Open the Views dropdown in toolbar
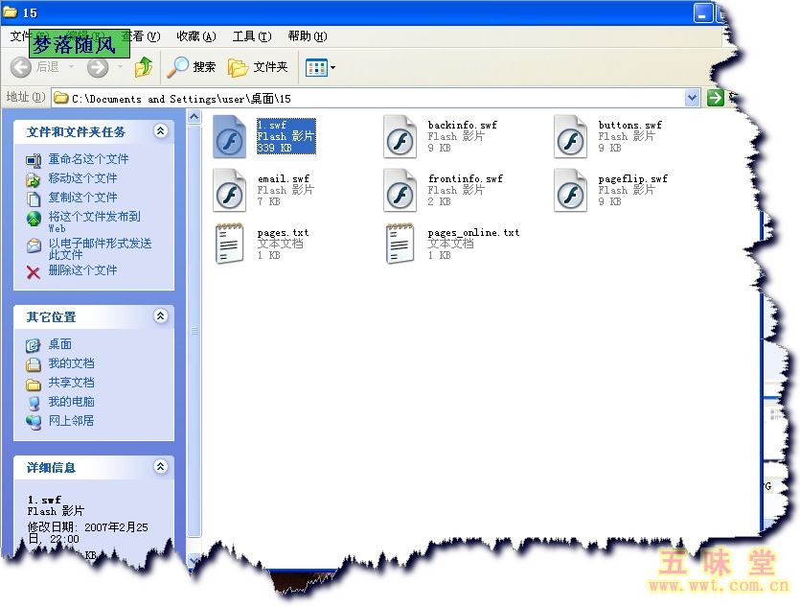 [x=320, y=67]
